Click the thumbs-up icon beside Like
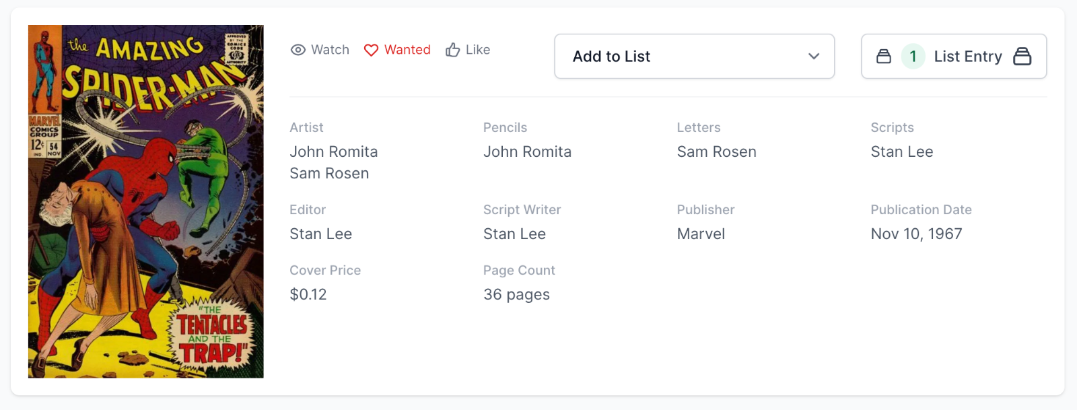Viewport: 1077px width, 410px height. (452, 50)
